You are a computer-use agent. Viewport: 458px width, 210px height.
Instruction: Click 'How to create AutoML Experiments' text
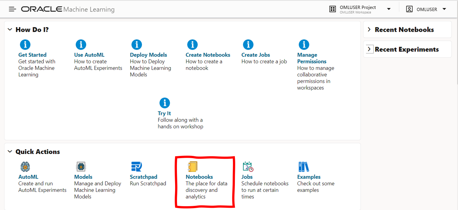pos(98,65)
